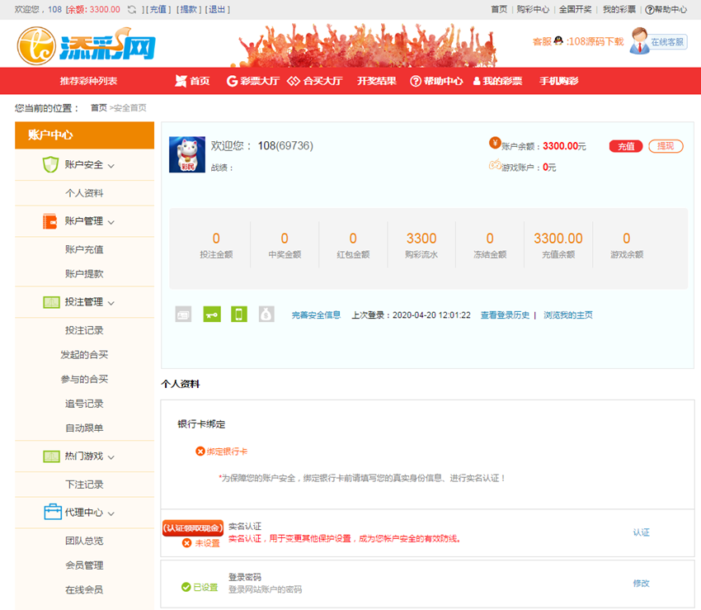Screen dimensions: 701x610
Task: Click the 认证领取现金 badge
Action: (x=192, y=528)
